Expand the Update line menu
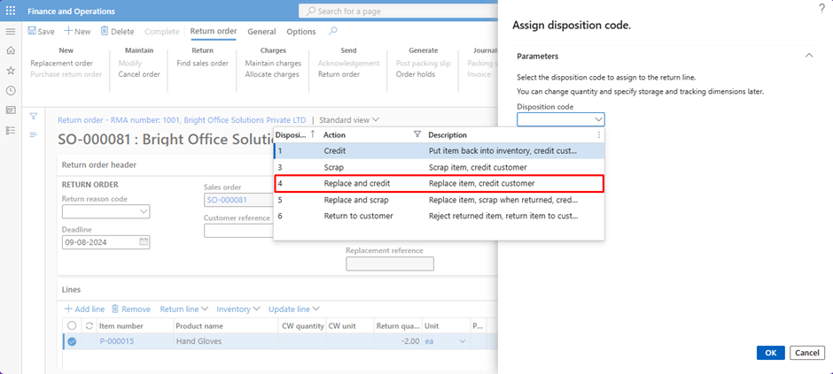Viewport: 833px width, 374px height. [x=294, y=309]
